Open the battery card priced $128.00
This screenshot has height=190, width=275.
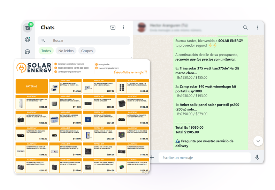(x=66, y=118)
